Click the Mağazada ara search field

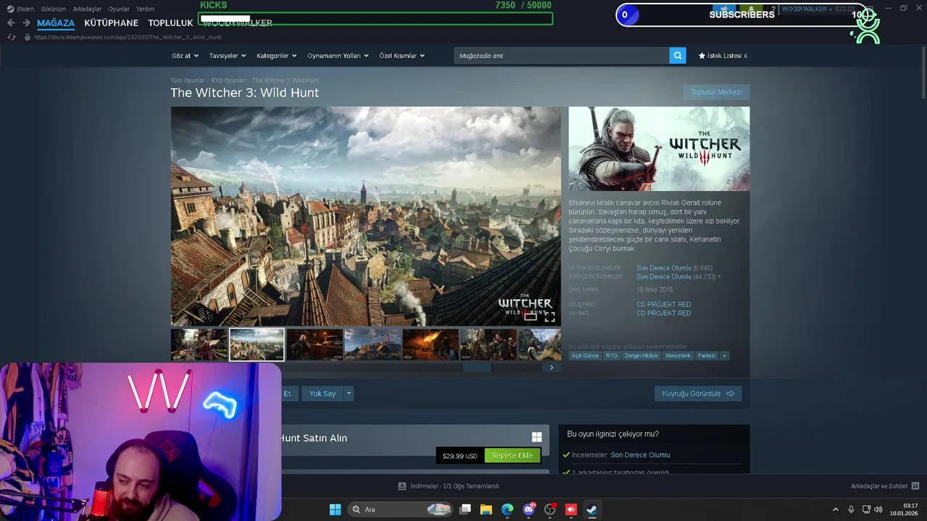[561, 56]
